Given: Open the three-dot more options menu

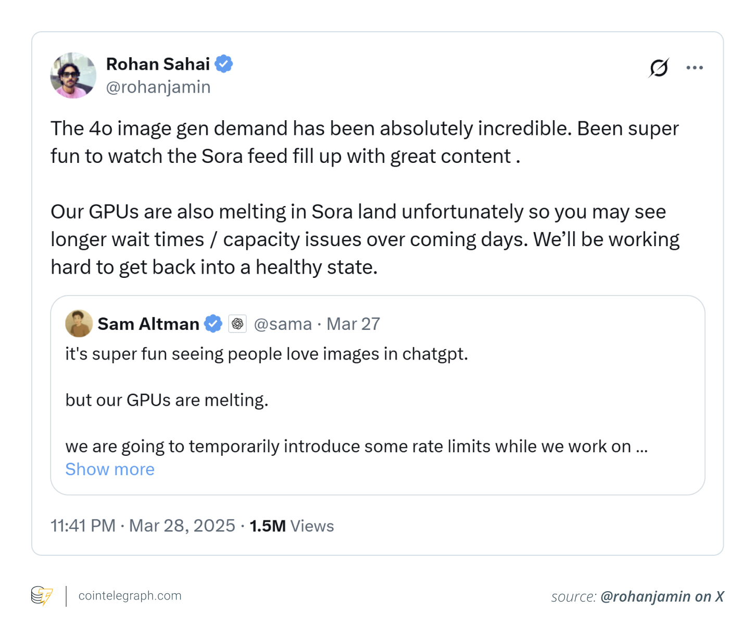Looking at the screenshot, I should click(695, 68).
